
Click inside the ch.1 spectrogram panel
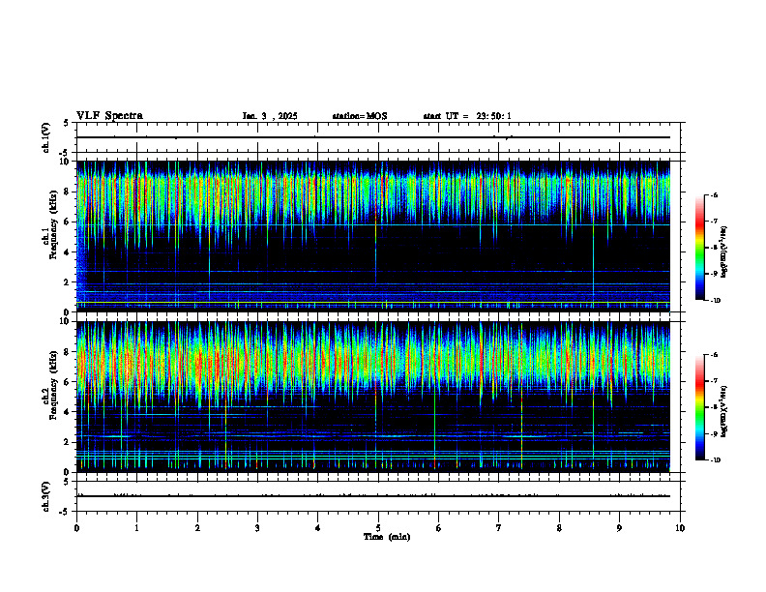(x=373, y=236)
